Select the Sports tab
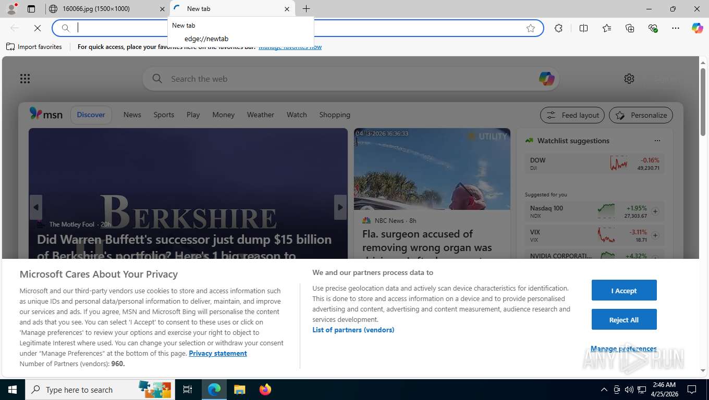Image resolution: width=709 pixels, height=400 pixels. coord(164,115)
